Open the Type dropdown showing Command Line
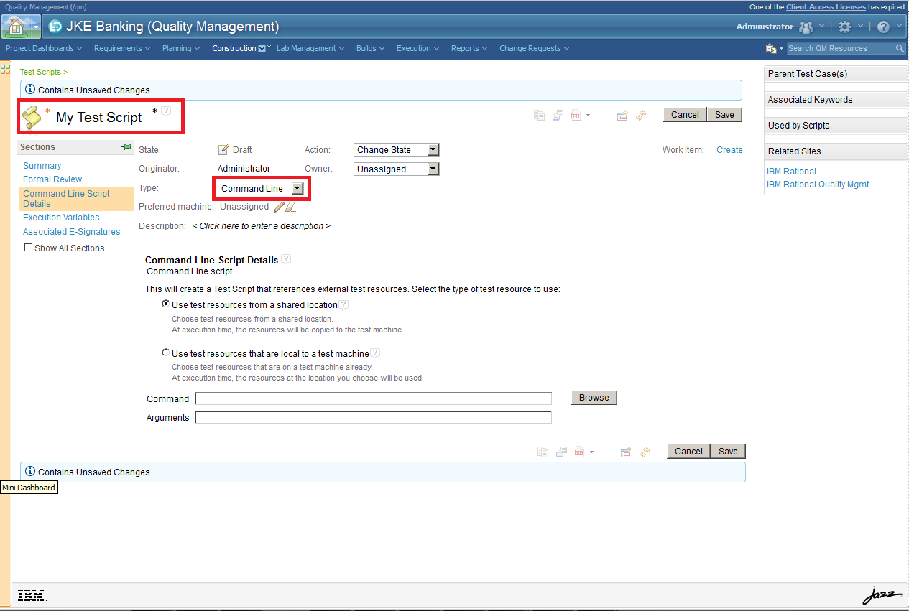 click(261, 187)
